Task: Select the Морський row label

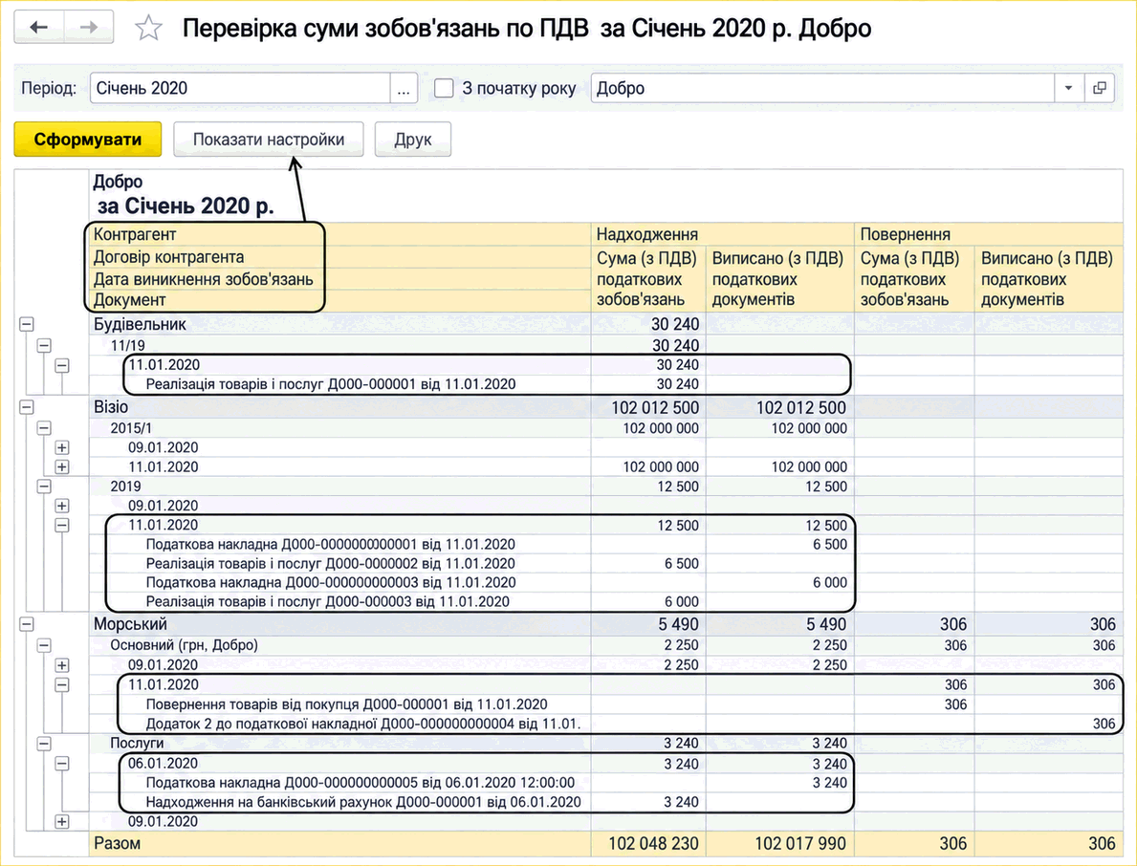Action: (x=130, y=624)
